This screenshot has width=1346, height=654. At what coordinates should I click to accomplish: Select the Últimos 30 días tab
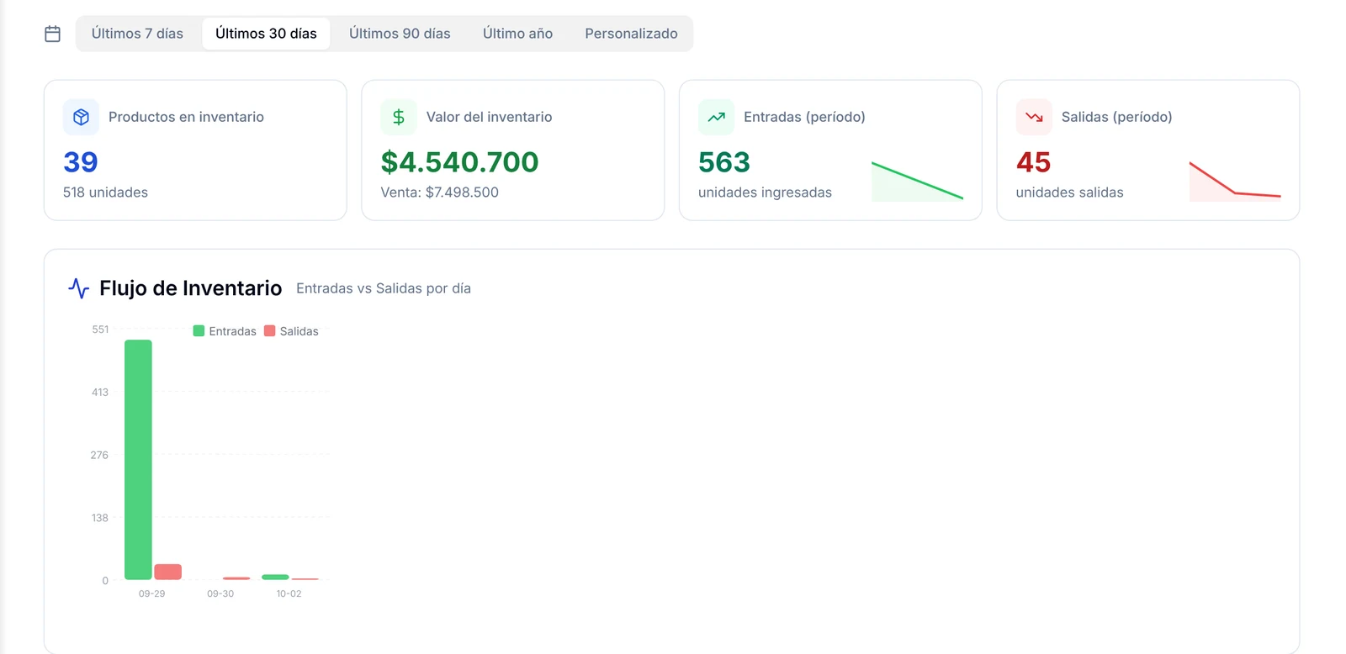266,34
